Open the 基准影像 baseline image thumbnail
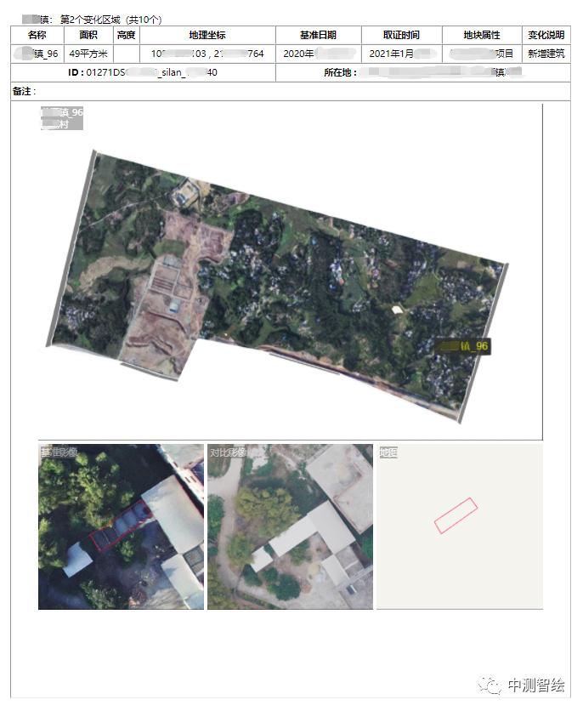This screenshot has height=711, width=583. pyautogui.click(x=121, y=526)
